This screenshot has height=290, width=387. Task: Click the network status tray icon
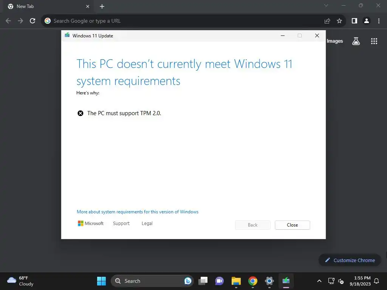point(331,281)
